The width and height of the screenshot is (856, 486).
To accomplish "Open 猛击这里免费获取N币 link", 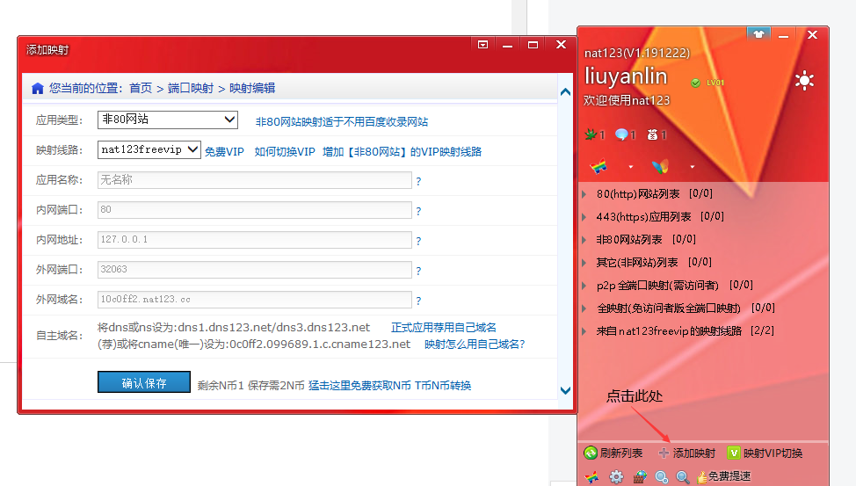I will click(x=359, y=386).
